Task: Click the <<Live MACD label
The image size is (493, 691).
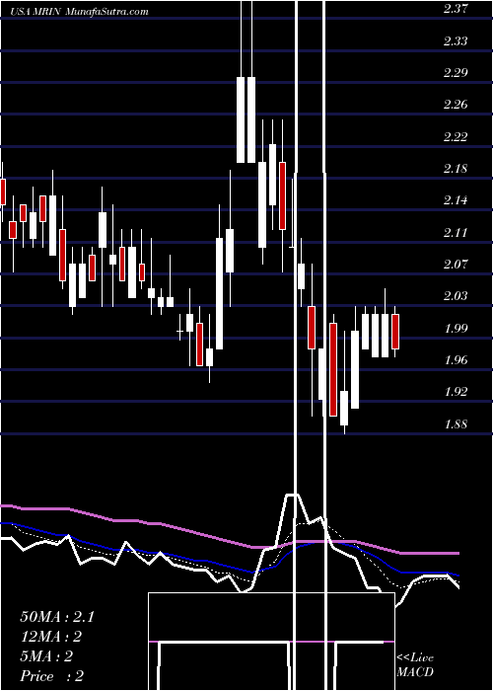Action: point(415,665)
